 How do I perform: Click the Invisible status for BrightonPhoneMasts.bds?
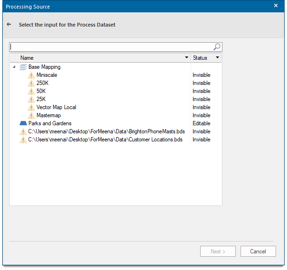(201, 131)
